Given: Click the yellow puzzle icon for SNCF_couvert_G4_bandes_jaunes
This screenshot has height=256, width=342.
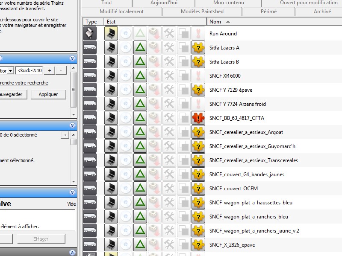Looking at the screenshot, I should (x=198, y=174).
